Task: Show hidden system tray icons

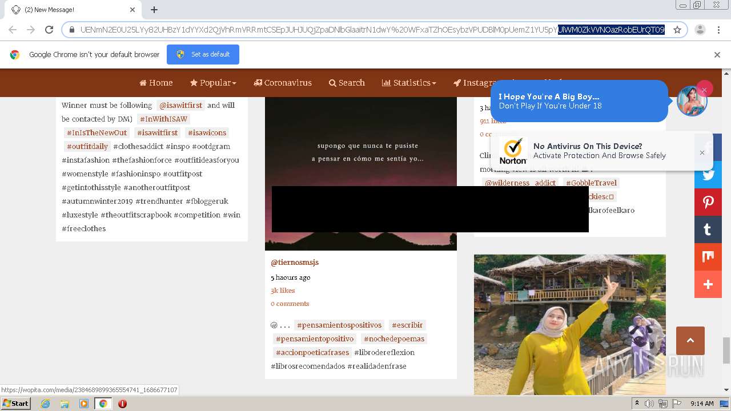Action: coord(637,404)
